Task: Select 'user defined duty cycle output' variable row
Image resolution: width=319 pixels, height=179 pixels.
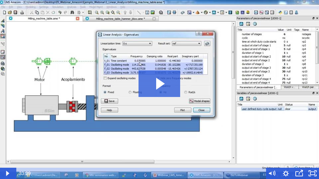Action: pyautogui.click(x=277, y=109)
